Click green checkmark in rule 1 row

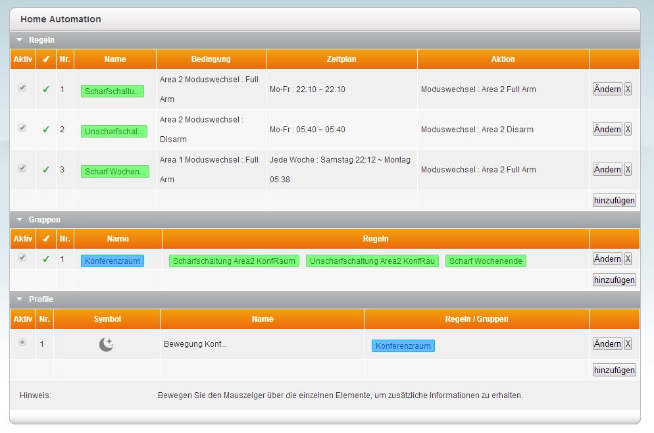[46, 89]
